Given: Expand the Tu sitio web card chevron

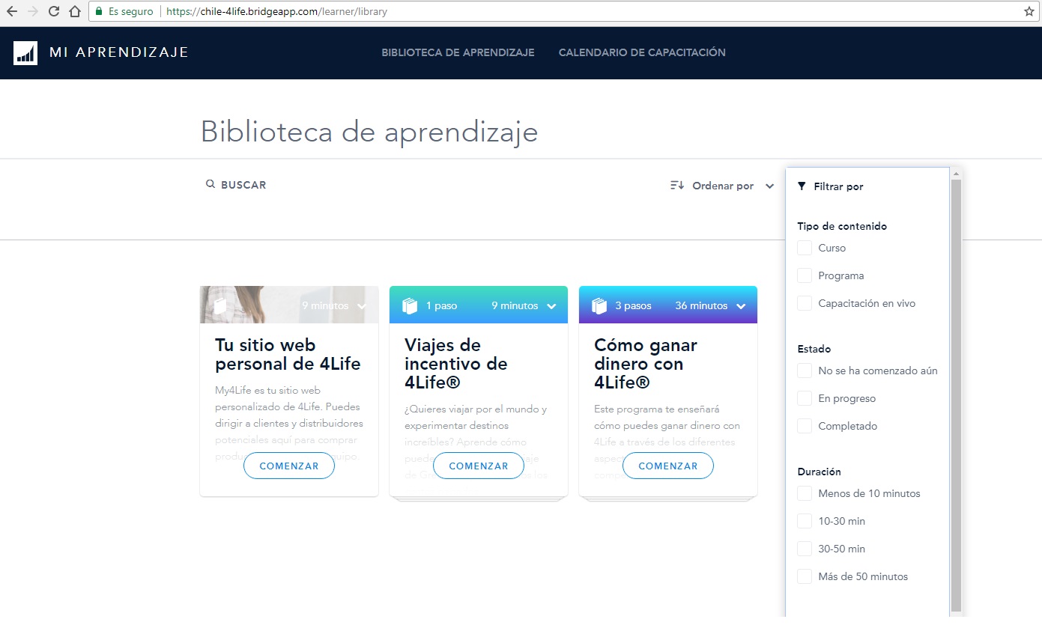Looking at the screenshot, I should pyautogui.click(x=363, y=306).
